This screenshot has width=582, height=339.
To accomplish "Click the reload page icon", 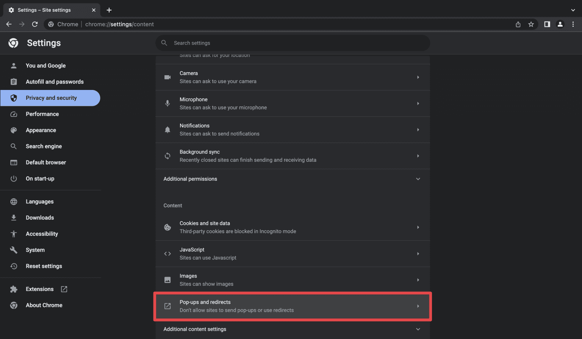I will click(35, 24).
